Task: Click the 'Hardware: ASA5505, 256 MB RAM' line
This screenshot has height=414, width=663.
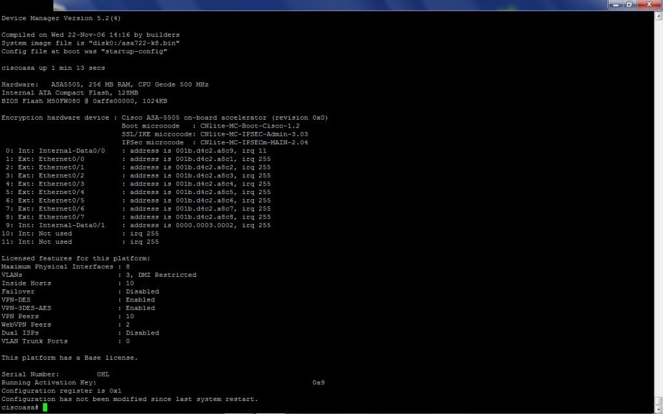Action: [105, 85]
